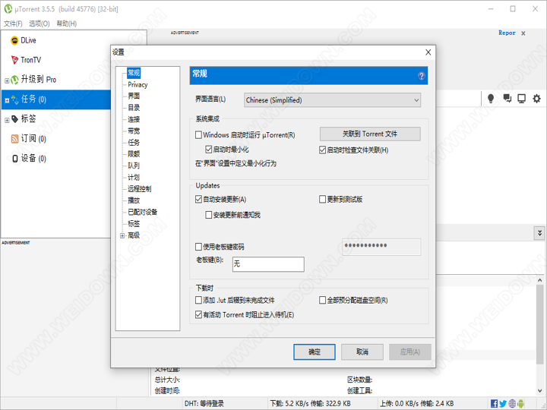Select 限额 in settings tree
Image resolution: width=547 pixels, height=410 pixels.
(x=134, y=154)
